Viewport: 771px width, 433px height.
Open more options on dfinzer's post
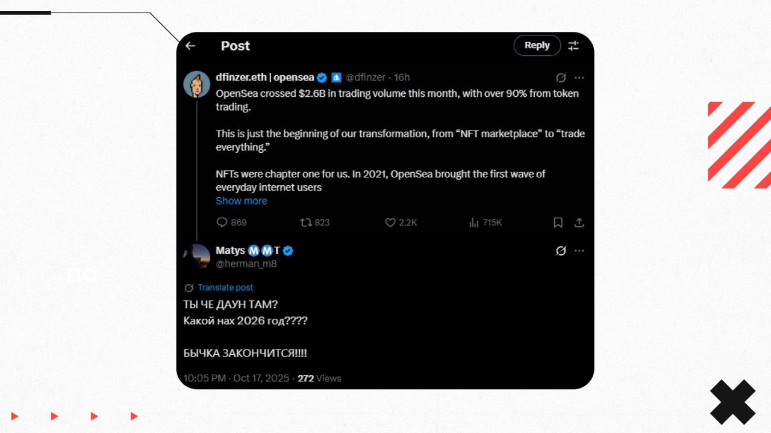pos(579,78)
